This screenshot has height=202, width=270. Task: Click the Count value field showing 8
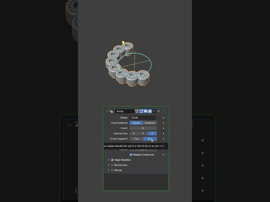pos(143,128)
